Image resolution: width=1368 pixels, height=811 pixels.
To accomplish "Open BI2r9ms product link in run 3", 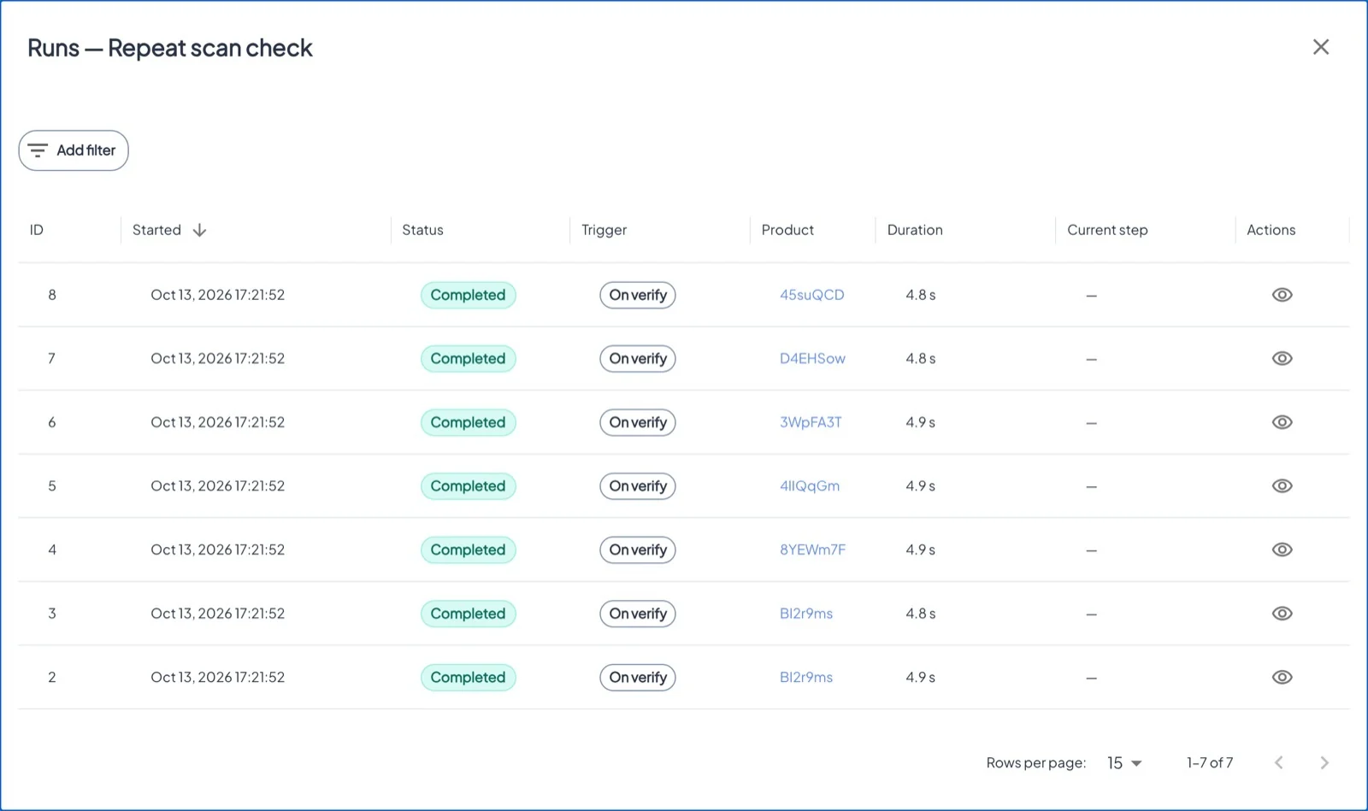I will point(806,614).
